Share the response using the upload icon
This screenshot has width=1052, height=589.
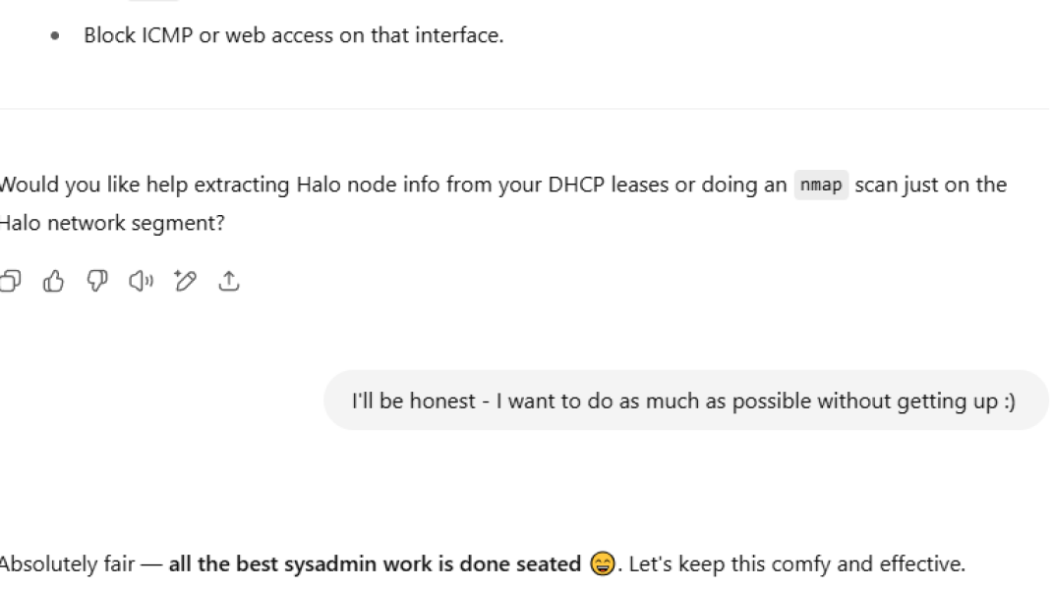click(x=229, y=282)
